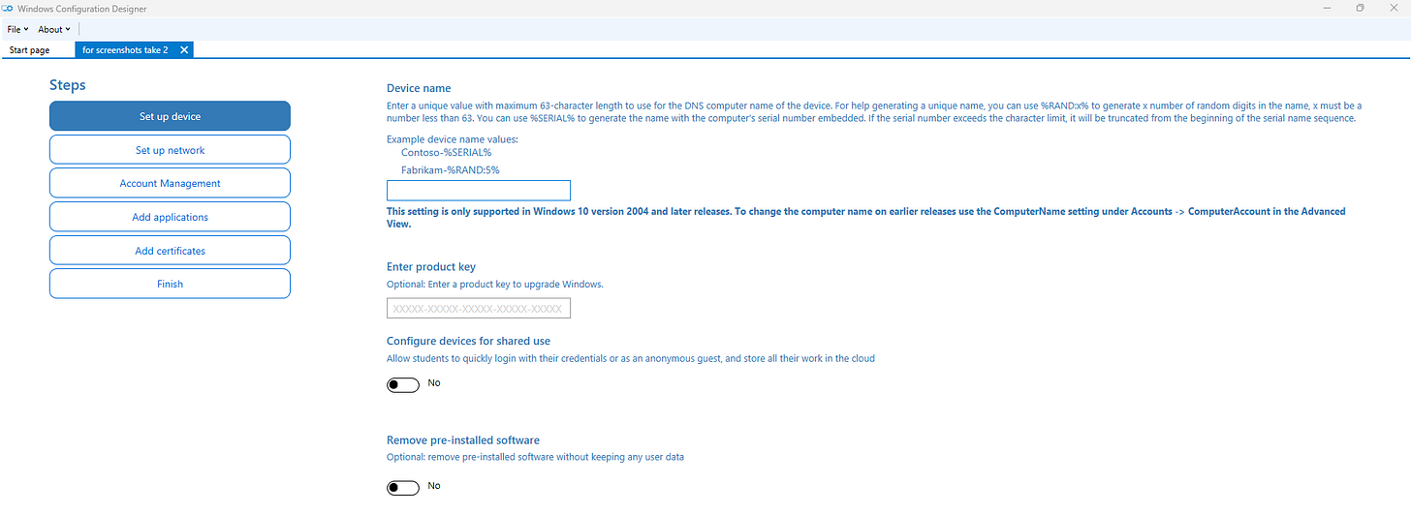Go to the Set up network step
This screenshot has width=1411, height=514.
(170, 150)
